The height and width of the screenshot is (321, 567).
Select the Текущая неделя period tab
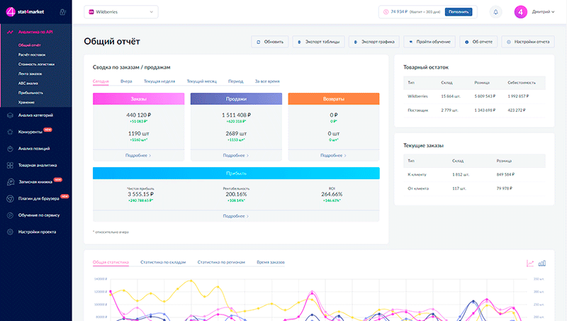159,81
